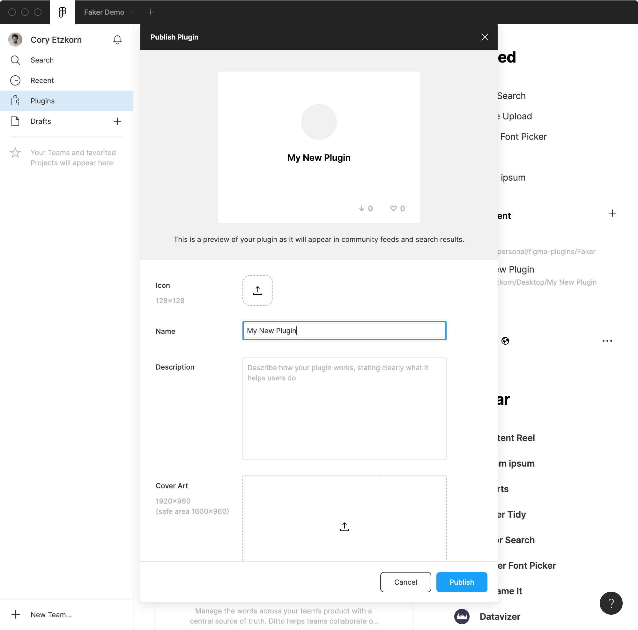
Task: Click 'My New Plugin' preview title
Action: point(319,158)
